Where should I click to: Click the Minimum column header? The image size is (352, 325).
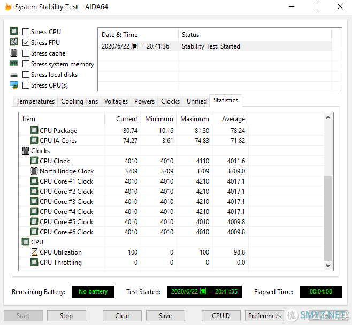(x=158, y=118)
